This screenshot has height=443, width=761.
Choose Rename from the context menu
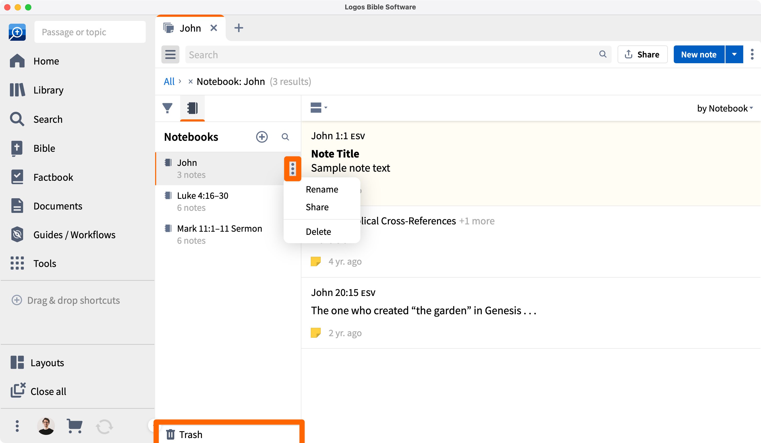(x=322, y=189)
